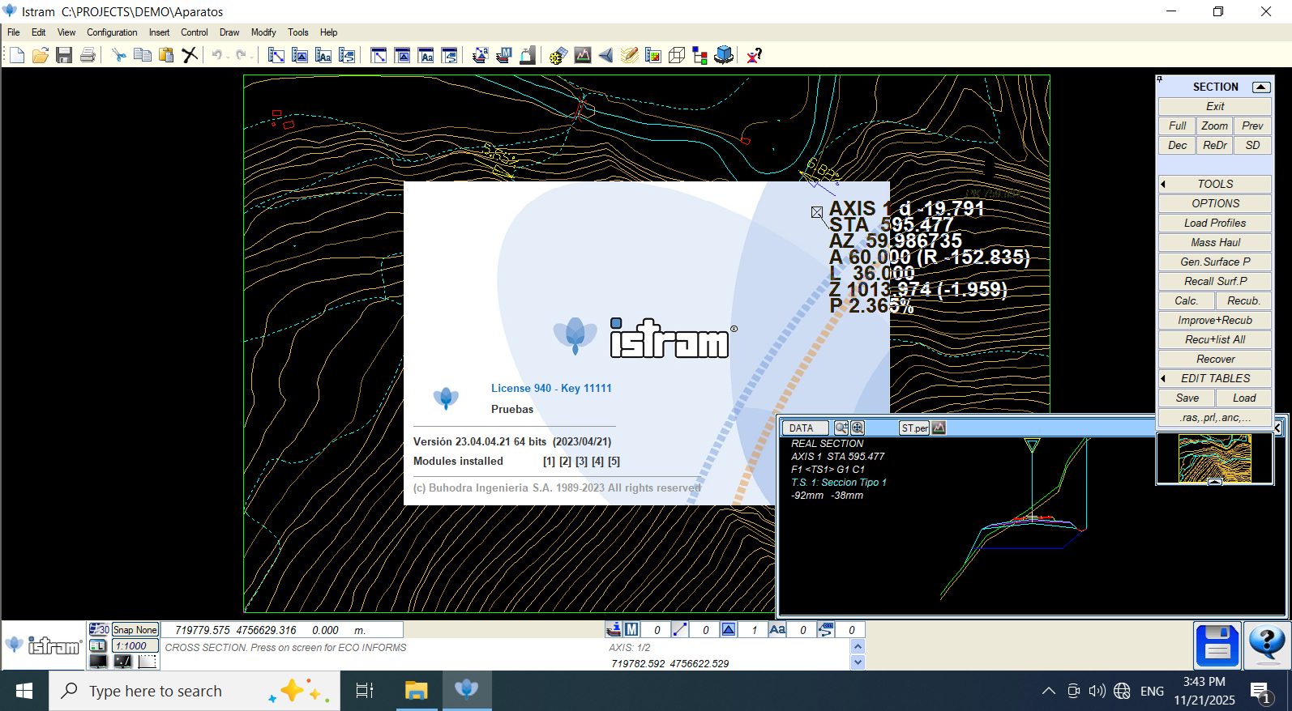Expand the EDIT TABLES section arrow
The width and height of the screenshot is (1292, 711).
1163,378
